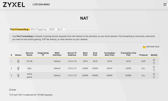Edit the plex rule
Screen dimensions: 168x101
pyautogui.click(x=154, y=67)
